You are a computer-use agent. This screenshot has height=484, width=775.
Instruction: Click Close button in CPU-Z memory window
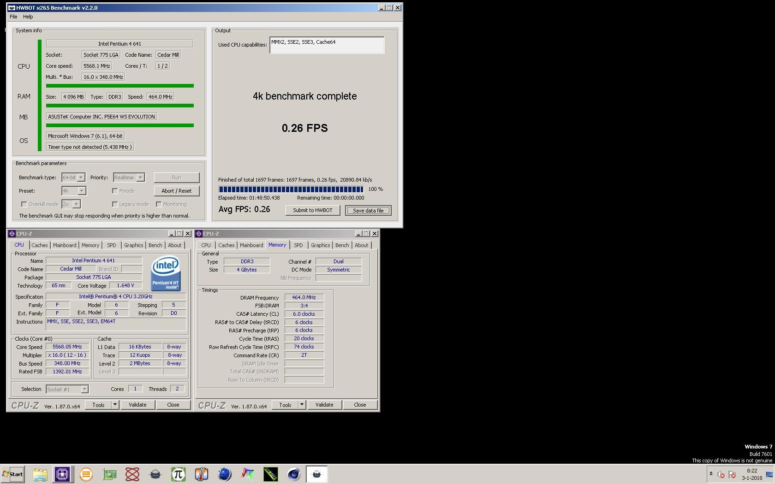(360, 405)
